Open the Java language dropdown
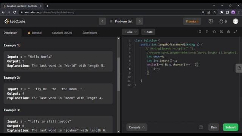 pyautogui.click(x=130, y=32)
